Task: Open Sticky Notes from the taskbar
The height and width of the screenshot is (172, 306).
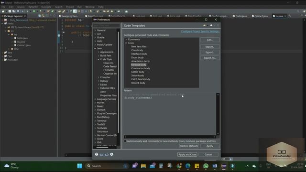Action: pos(197,166)
